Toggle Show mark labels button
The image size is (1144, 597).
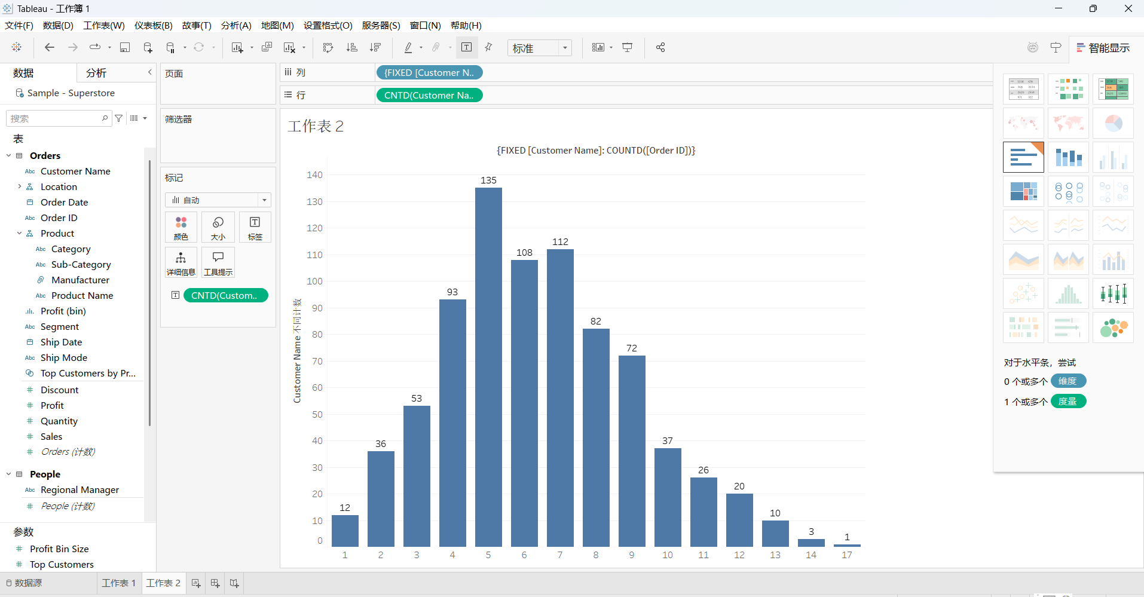pyautogui.click(x=467, y=47)
